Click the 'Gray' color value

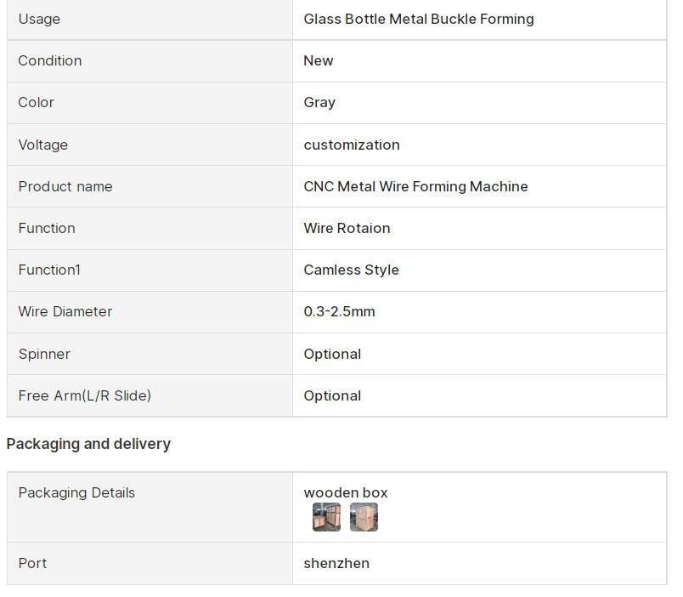[x=319, y=102]
